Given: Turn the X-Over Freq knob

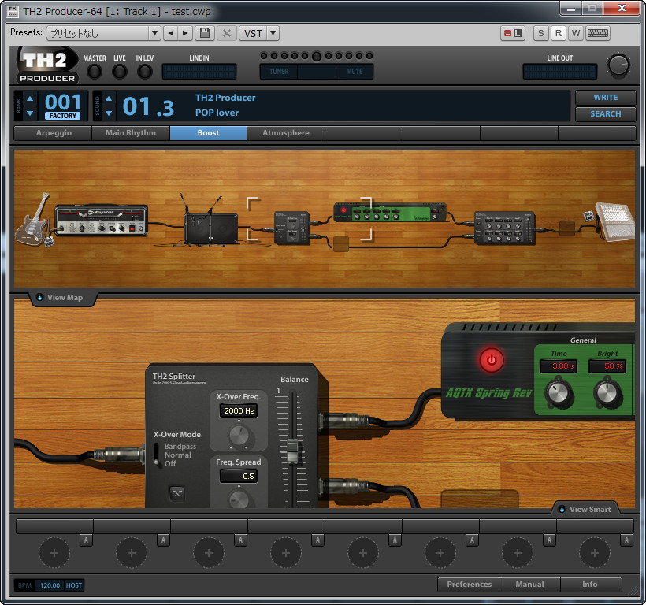Looking at the screenshot, I should click(239, 436).
